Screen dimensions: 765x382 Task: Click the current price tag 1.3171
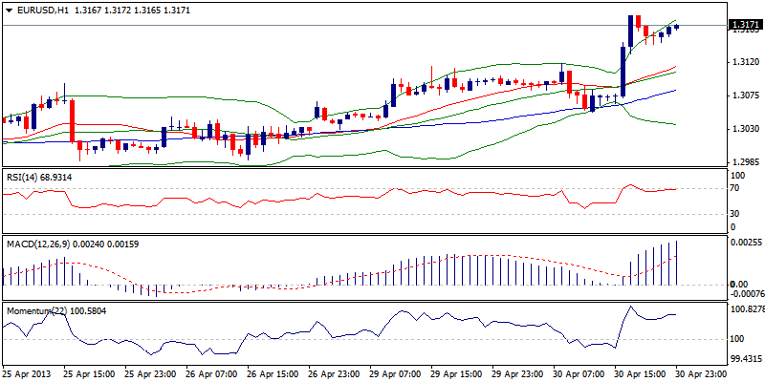pyautogui.click(x=744, y=25)
